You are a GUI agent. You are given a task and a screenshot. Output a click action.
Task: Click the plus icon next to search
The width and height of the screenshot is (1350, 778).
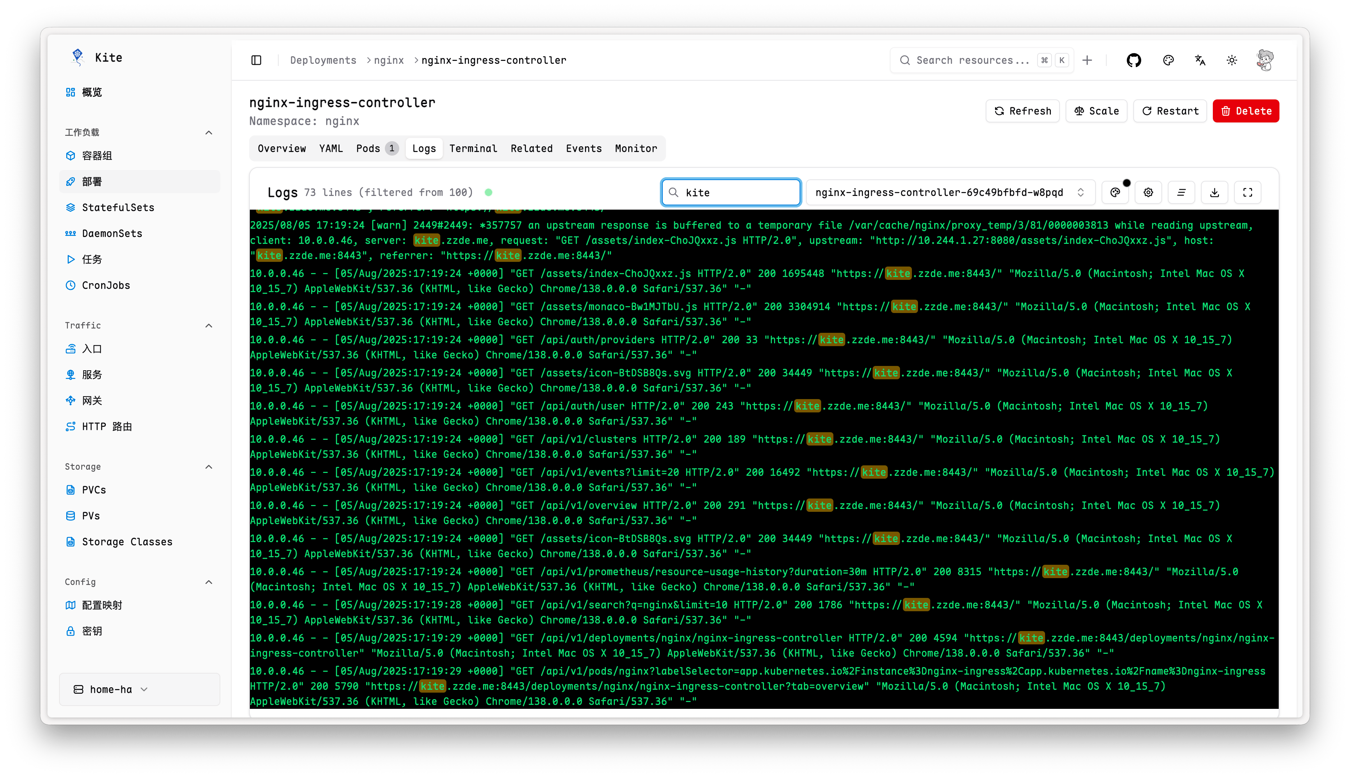click(x=1087, y=61)
